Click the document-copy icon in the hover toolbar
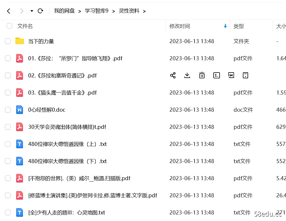Viewport: 286px width, 221px height. 231,75
